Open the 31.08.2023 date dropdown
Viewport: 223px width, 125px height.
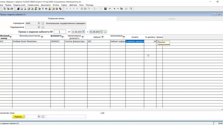coord(84,32)
